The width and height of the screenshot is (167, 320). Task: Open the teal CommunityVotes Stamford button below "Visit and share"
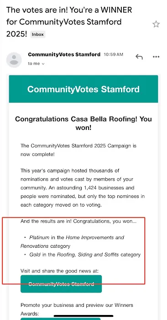pos(61,284)
